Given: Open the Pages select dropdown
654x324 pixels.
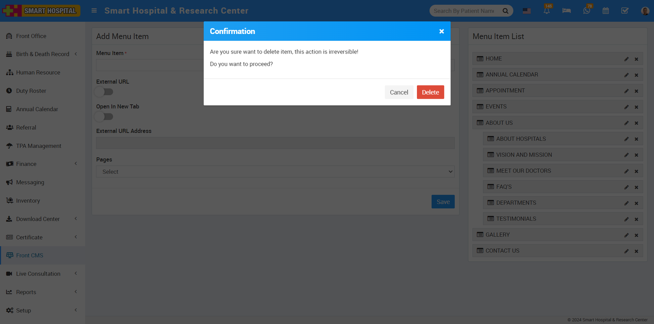Looking at the screenshot, I should coord(275,172).
